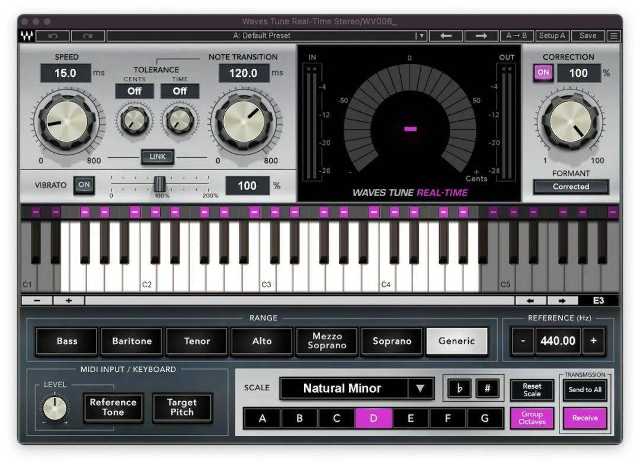Click the undo arrow button

53,36
